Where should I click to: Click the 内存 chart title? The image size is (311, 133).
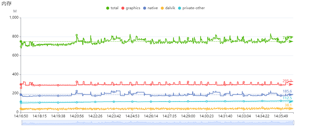pyautogui.click(x=6, y=4)
